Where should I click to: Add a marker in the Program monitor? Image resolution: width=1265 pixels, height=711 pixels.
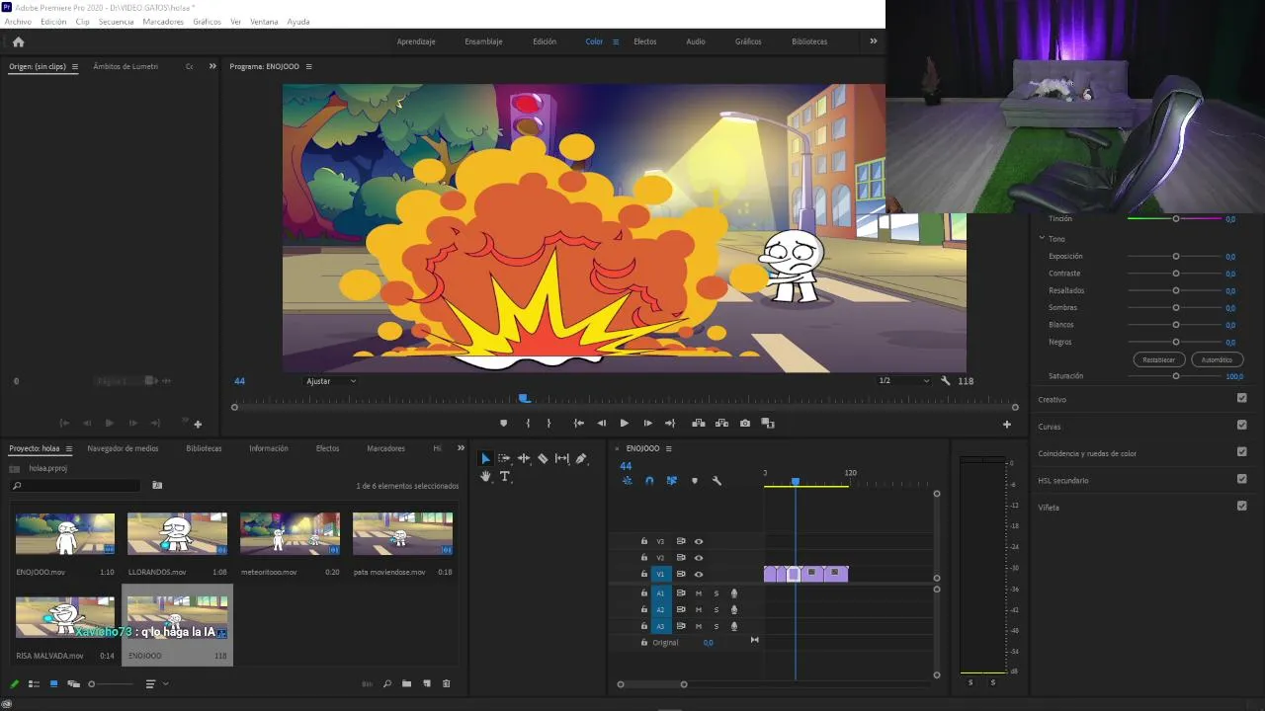tap(503, 424)
